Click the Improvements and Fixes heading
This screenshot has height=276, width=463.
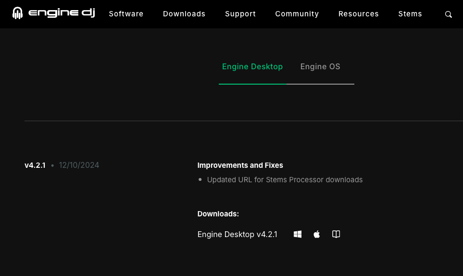coord(240,165)
